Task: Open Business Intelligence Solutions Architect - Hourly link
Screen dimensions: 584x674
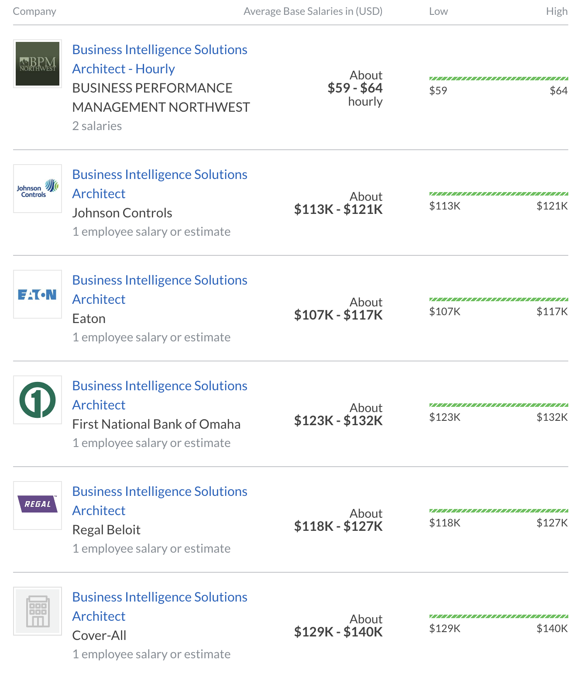Action: click(x=160, y=59)
